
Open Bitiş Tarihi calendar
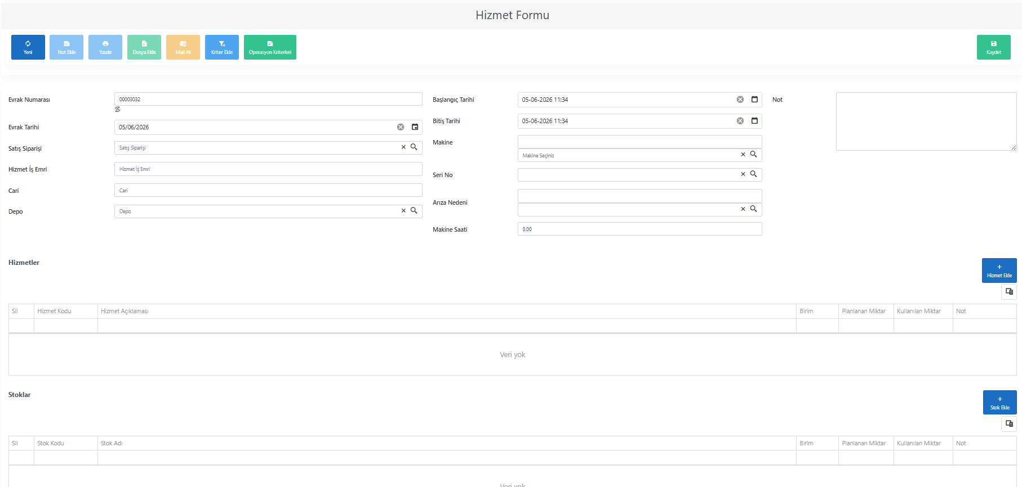[755, 121]
